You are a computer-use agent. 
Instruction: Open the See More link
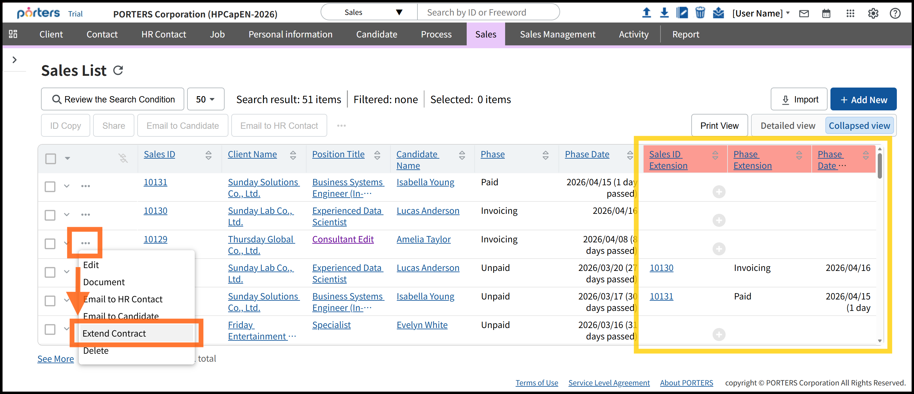(56, 358)
